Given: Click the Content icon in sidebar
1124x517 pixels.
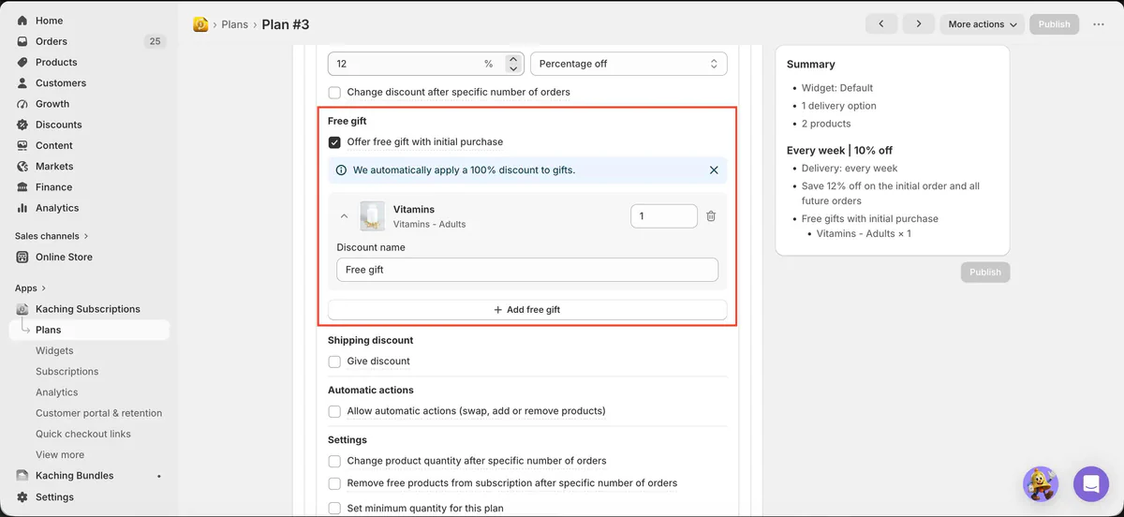Looking at the screenshot, I should 22,145.
